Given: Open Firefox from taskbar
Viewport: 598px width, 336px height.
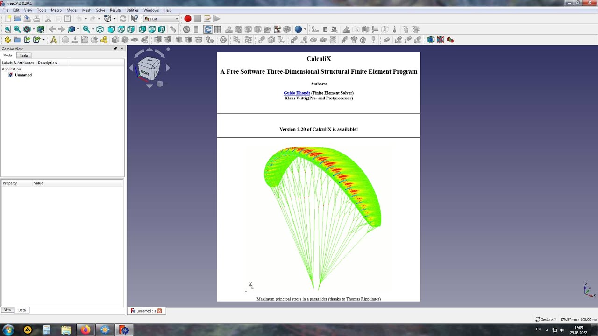Looking at the screenshot, I should 85,330.
